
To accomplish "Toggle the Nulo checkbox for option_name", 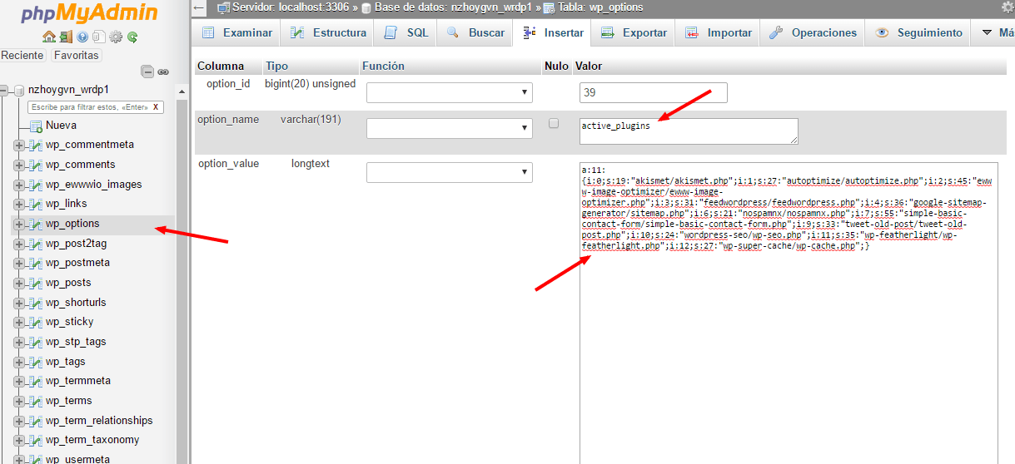I will [x=554, y=123].
